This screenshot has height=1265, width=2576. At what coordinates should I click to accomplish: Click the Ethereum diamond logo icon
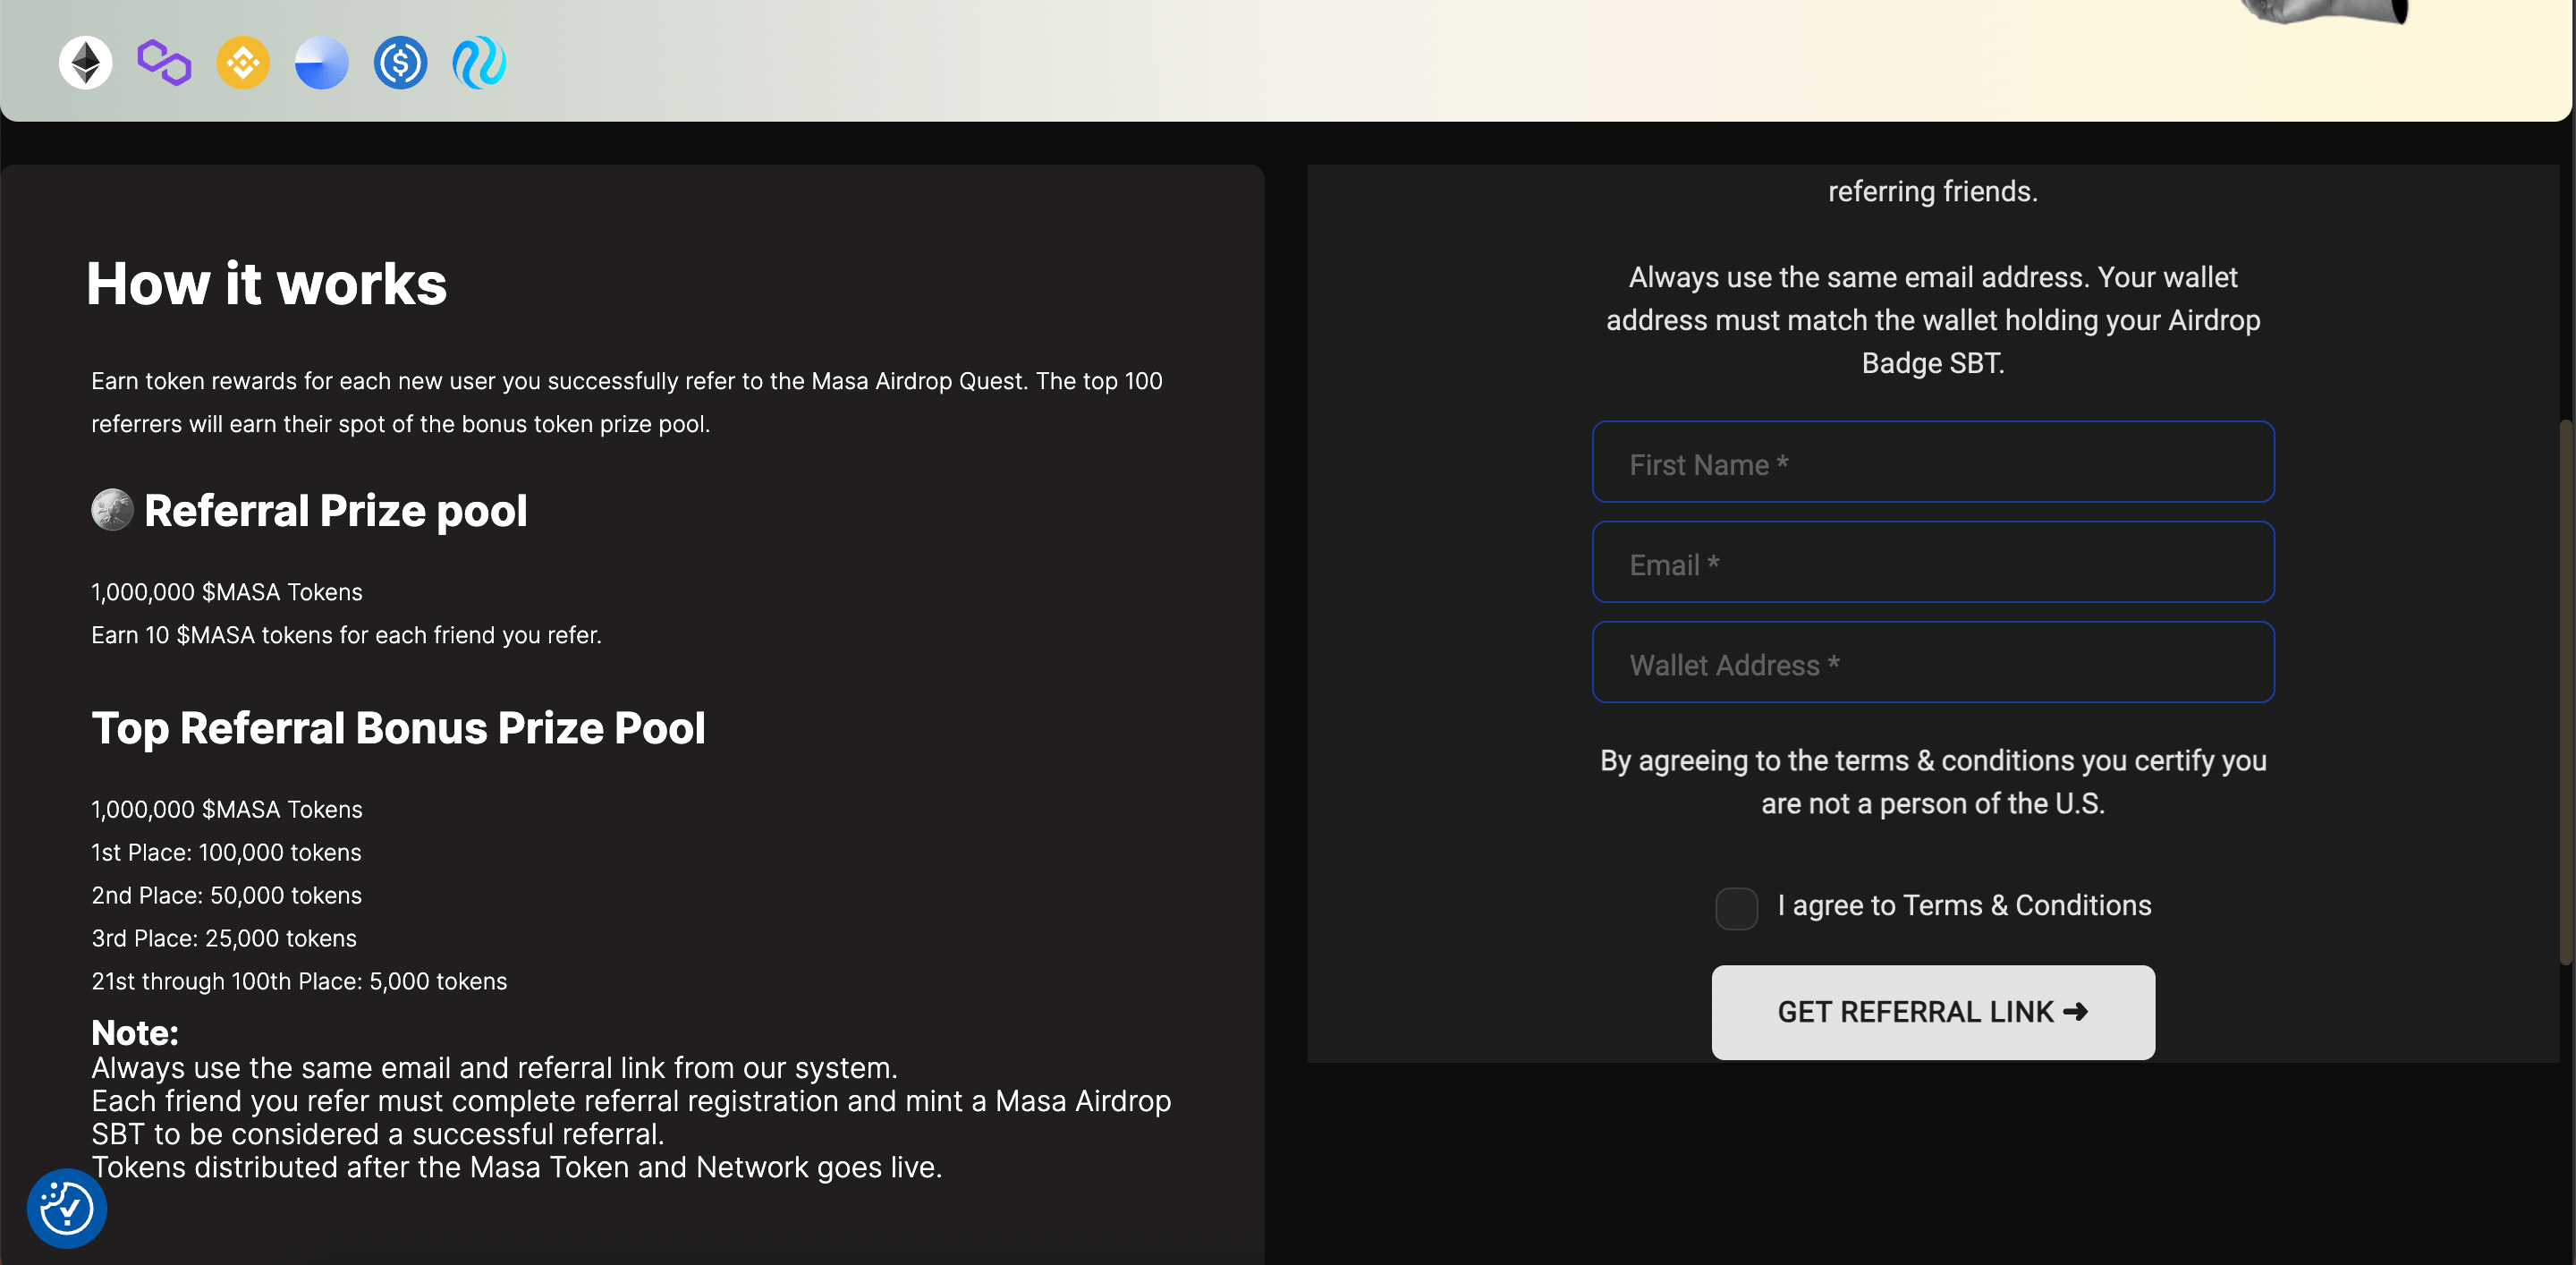point(85,64)
